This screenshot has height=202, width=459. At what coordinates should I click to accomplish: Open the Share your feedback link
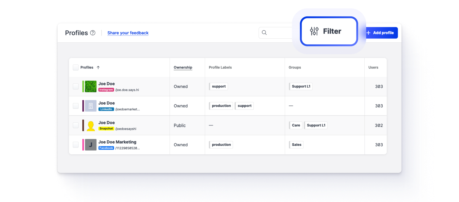coord(128,33)
